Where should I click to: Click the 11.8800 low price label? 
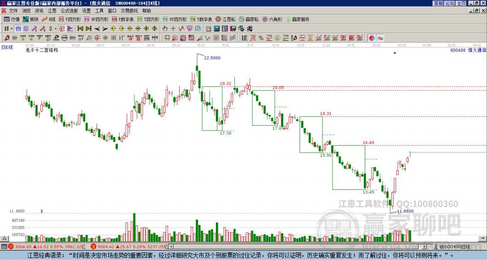tap(405, 211)
